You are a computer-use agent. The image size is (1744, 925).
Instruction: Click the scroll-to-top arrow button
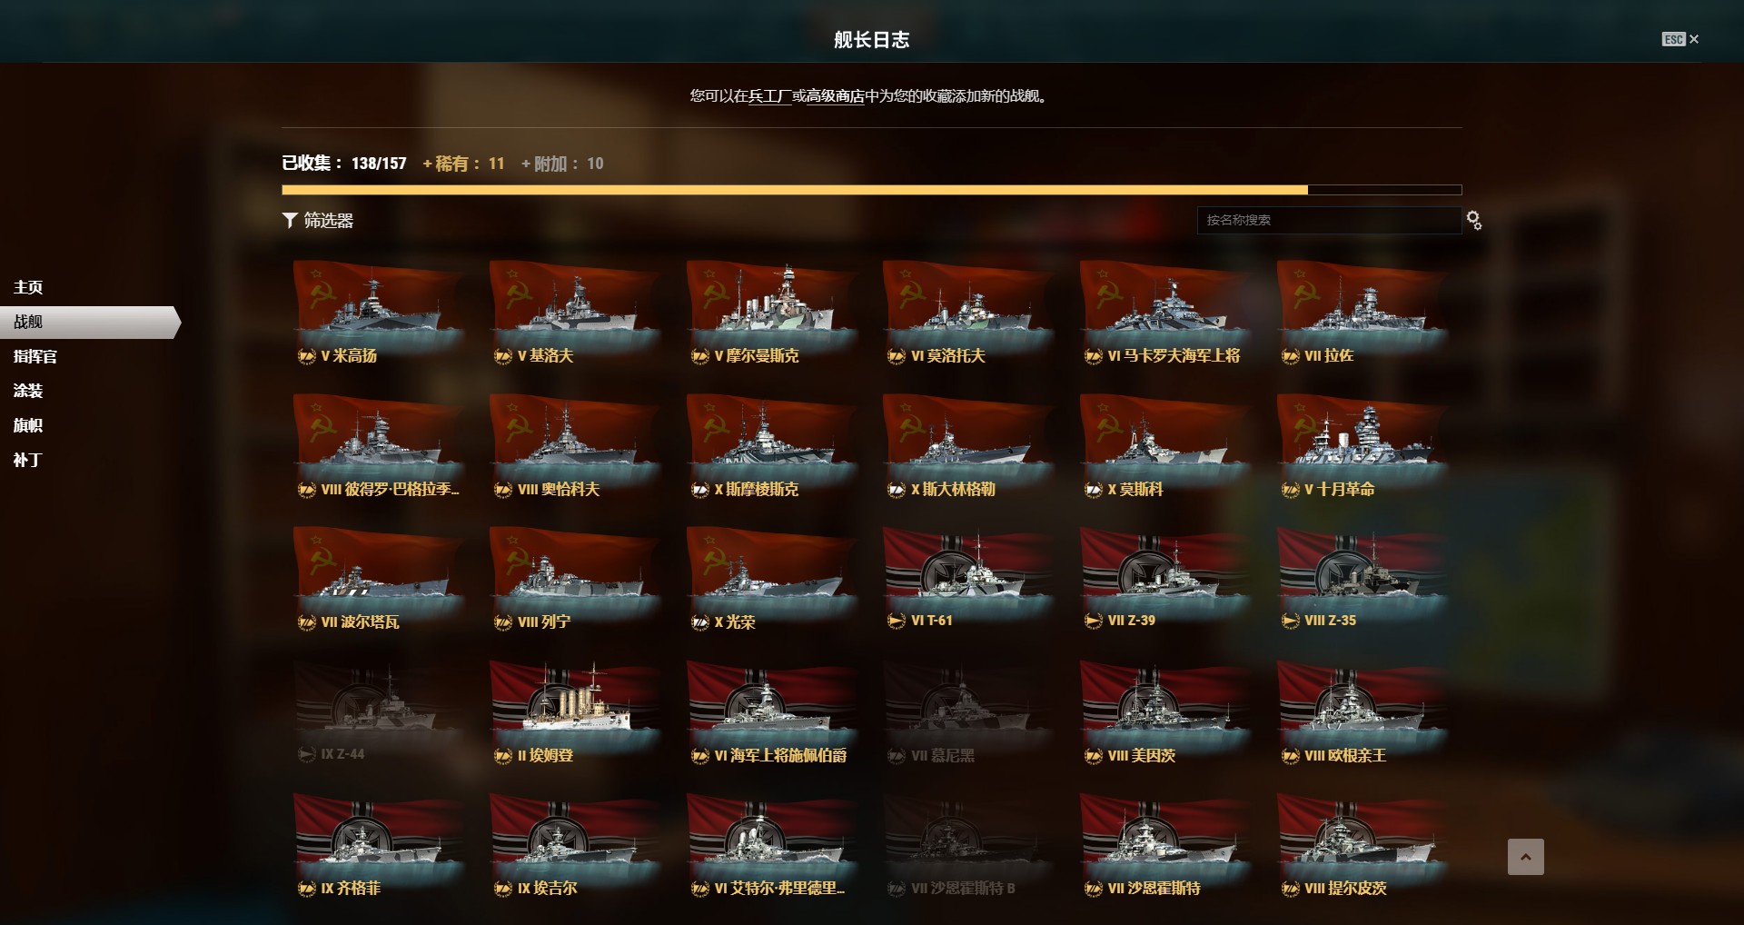point(1526,857)
